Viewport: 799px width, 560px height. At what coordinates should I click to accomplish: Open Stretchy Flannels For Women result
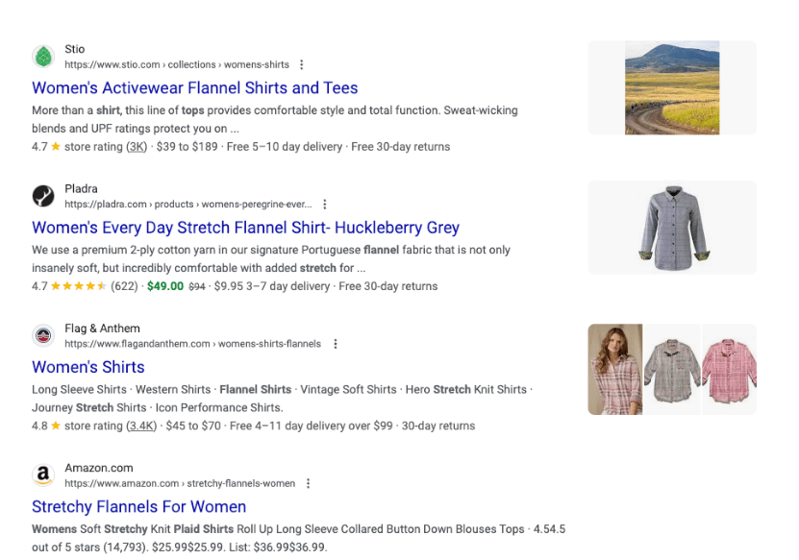(138, 506)
